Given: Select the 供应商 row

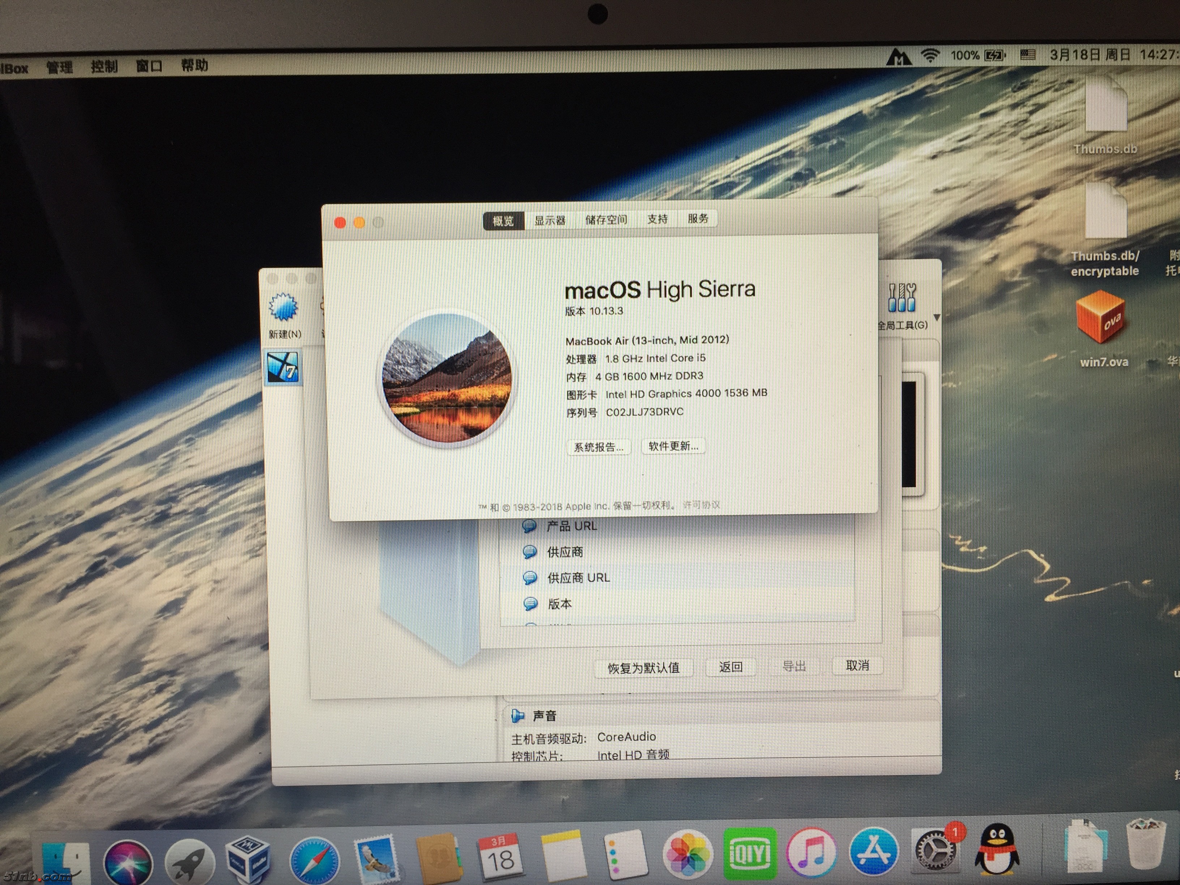Looking at the screenshot, I should [677, 552].
